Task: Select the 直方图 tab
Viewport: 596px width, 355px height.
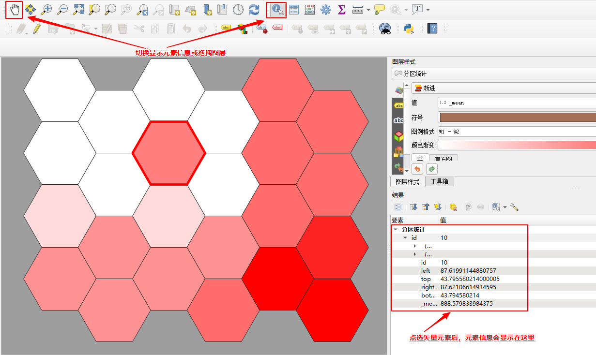Action: (x=443, y=159)
